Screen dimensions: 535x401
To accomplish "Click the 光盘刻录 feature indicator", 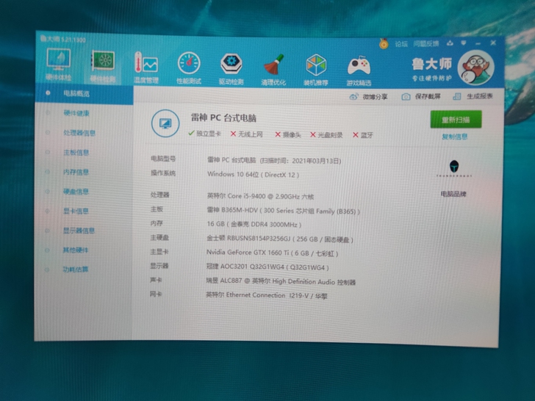I will [x=326, y=135].
